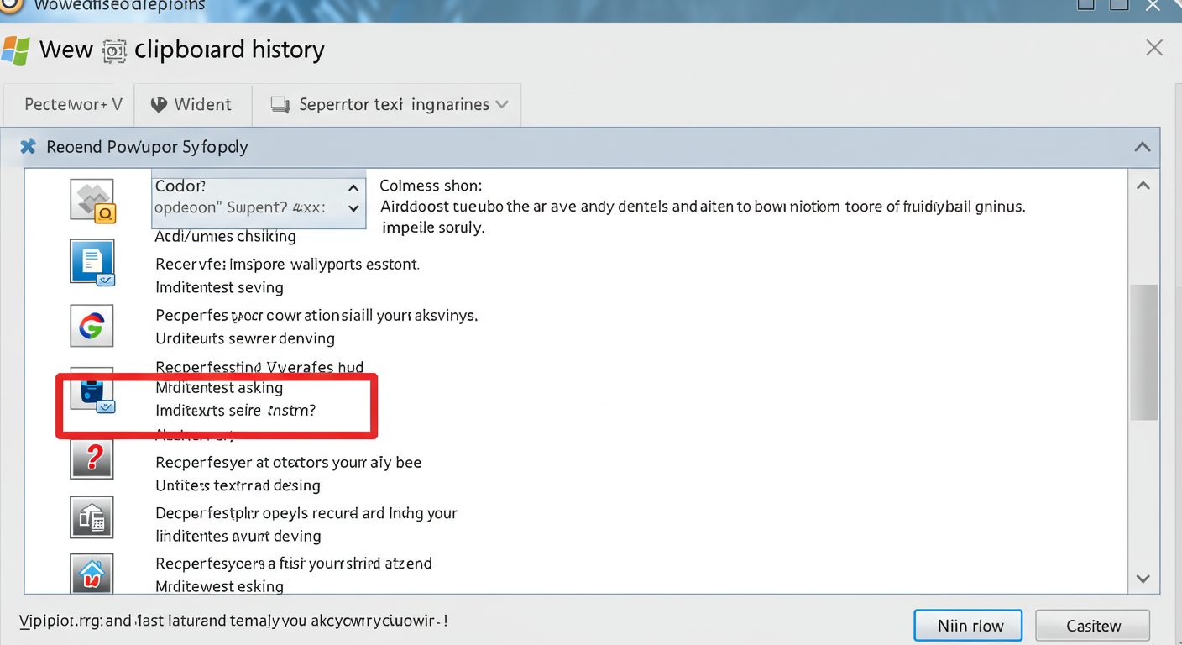This screenshot has height=645, width=1182.
Task: Click the blue document icon near the top
Action: pyautogui.click(x=92, y=263)
